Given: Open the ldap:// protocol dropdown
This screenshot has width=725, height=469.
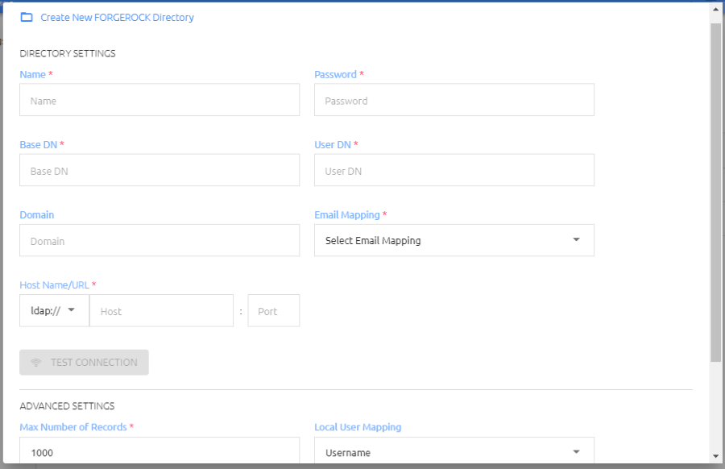Looking at the screenshot, I should [54, 310].
